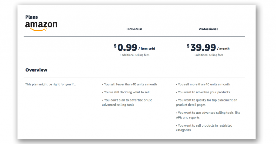The image size is (276, 144).
Task: Click 'qualify for top placement' bullet
Action: coord(206,102)
